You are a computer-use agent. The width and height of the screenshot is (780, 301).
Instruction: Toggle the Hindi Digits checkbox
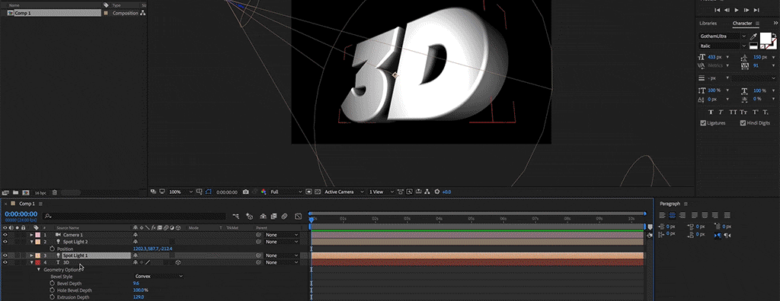tap(743, 122)
